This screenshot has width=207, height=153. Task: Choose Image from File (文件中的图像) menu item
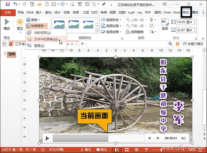coord(45,39)
